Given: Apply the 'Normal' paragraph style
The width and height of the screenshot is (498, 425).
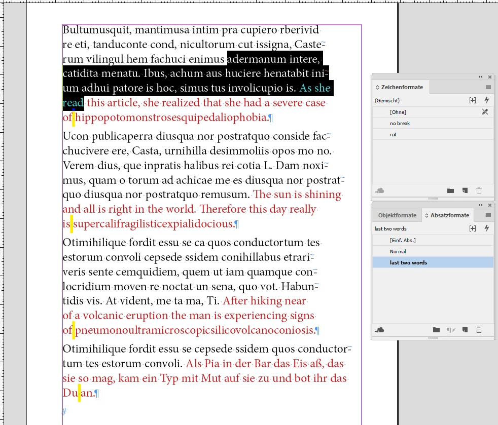Looking at the screenshot, I should (433, 251).
